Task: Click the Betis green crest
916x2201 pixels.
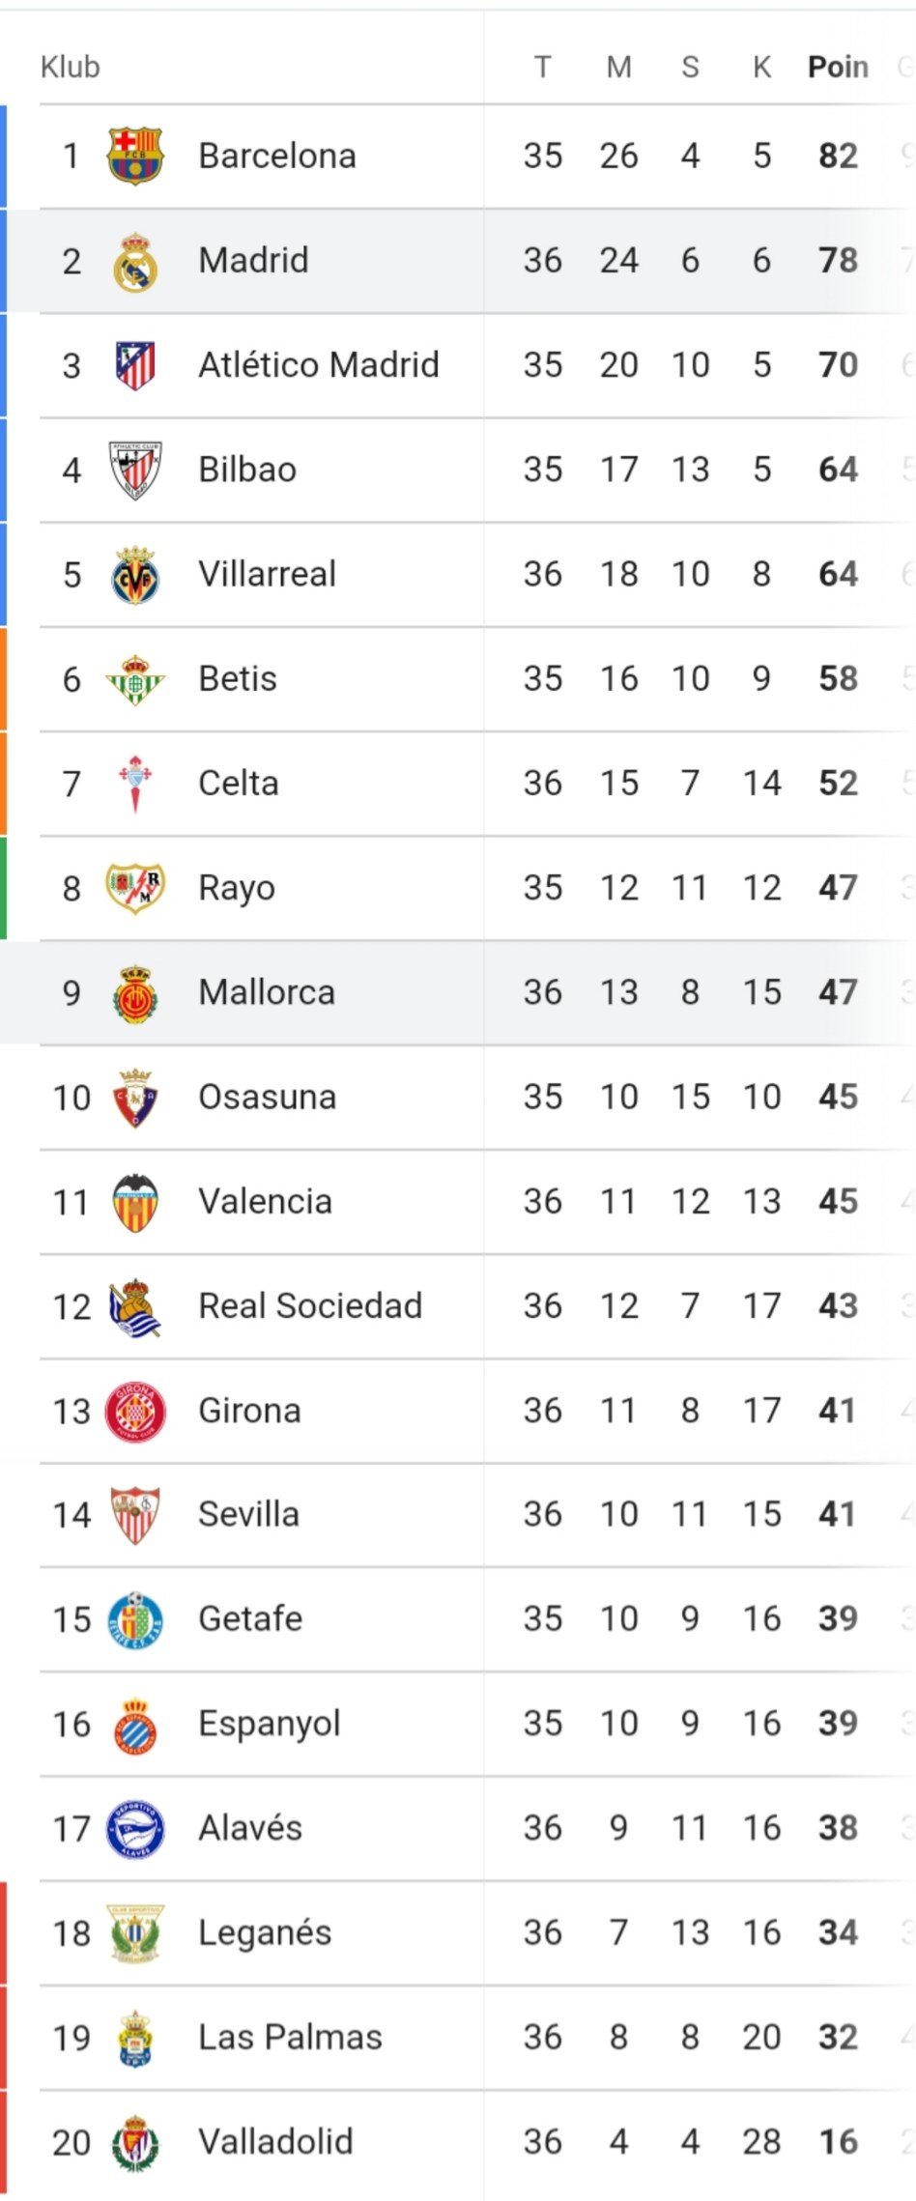Action: pos(135,679)
